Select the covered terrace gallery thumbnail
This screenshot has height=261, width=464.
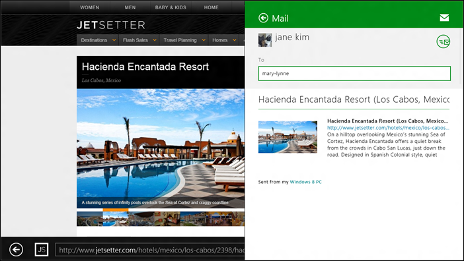point(141,219)
